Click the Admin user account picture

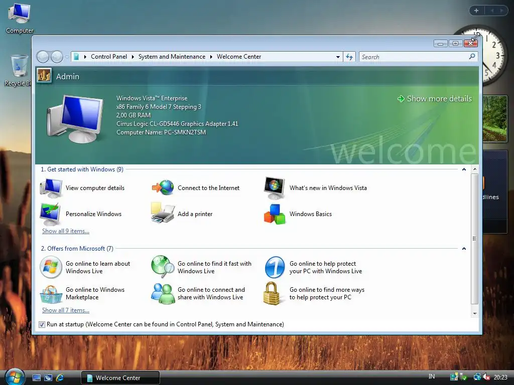[x=44, y=76]
